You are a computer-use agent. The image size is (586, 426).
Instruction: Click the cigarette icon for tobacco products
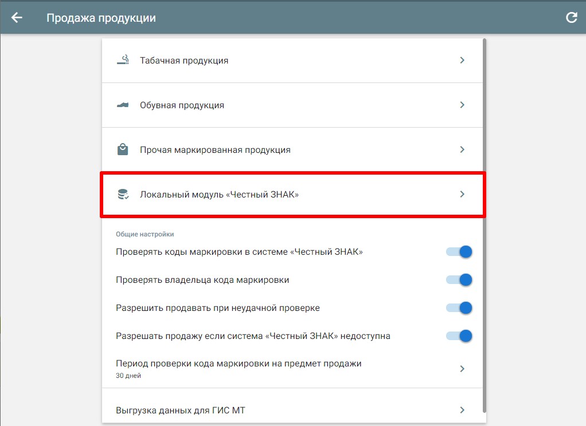pyautogui.click(x=123, y=60)
